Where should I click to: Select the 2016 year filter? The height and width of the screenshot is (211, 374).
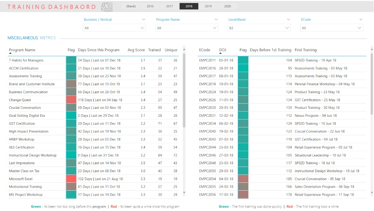(150, 6)
